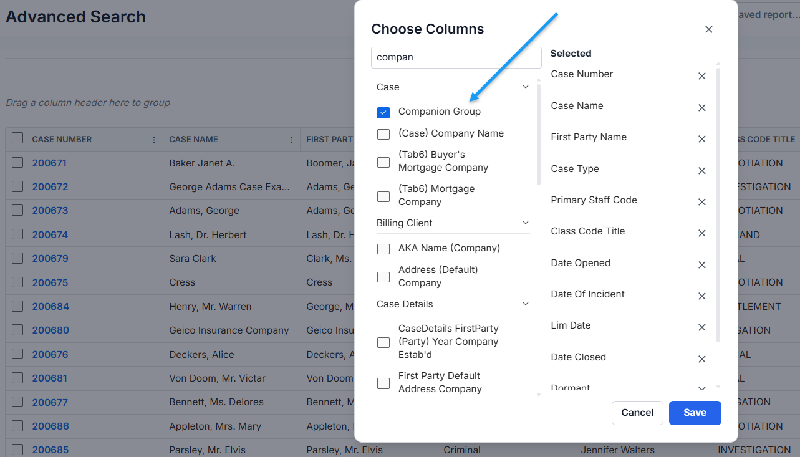Open case 200684 link
This screenshot has height=457, width=800.
(50, 307)
